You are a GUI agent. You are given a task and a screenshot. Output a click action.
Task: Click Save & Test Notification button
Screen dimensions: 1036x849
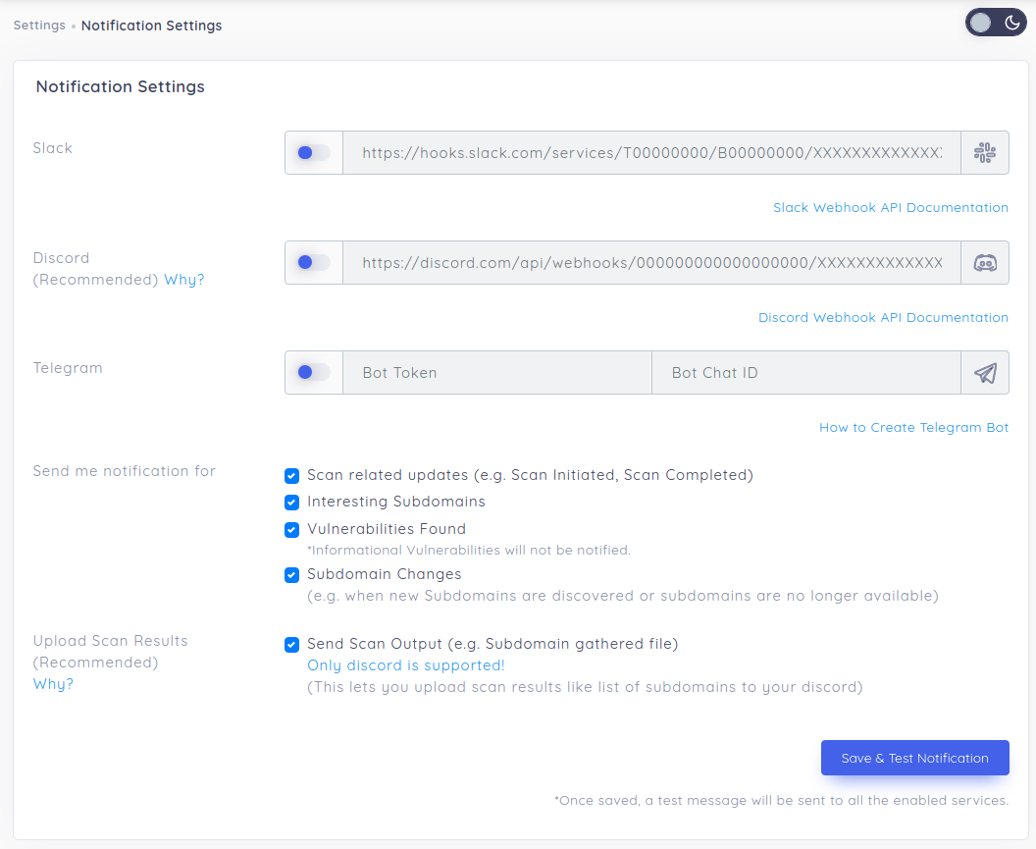[914, 758]
